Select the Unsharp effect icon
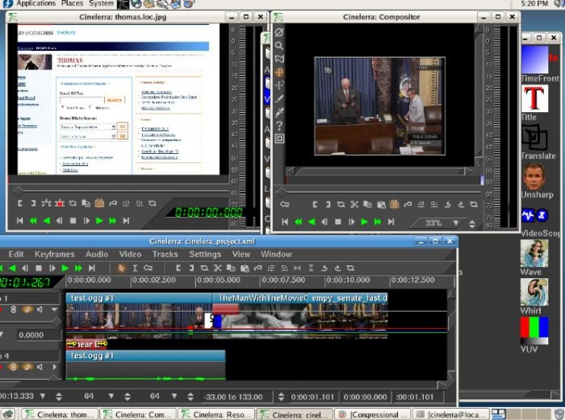Screen dimensions: 565x420 534,177
